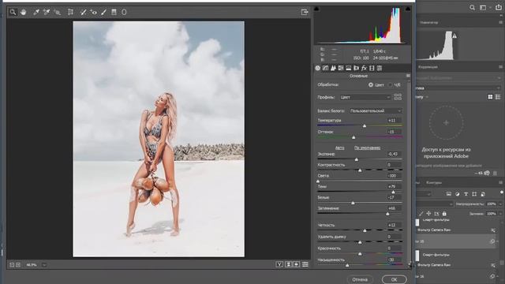Switch to the Lens Corrections tab
The image size is (505, 284).
click(356, 68)
